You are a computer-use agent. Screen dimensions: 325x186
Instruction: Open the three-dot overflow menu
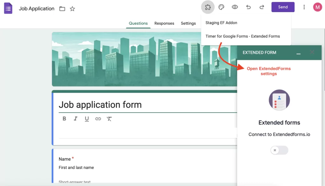coord(304,7)
